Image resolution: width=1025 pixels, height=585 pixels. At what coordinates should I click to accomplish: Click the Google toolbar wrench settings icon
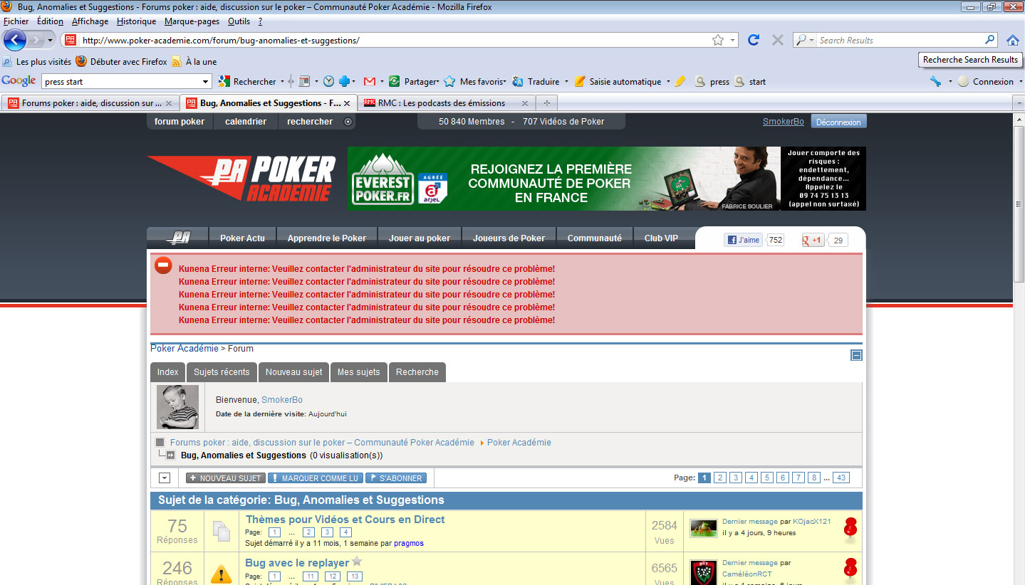coord(936,81)
